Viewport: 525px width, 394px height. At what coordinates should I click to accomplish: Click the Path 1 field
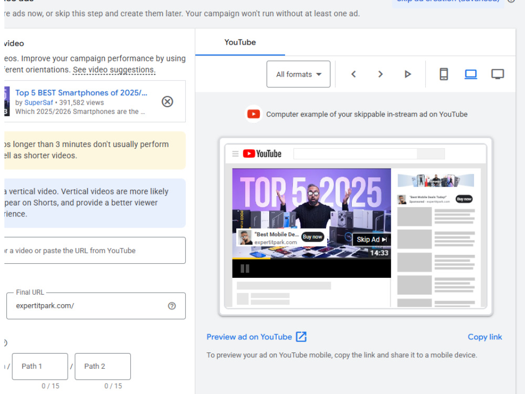tap(40, 366)
